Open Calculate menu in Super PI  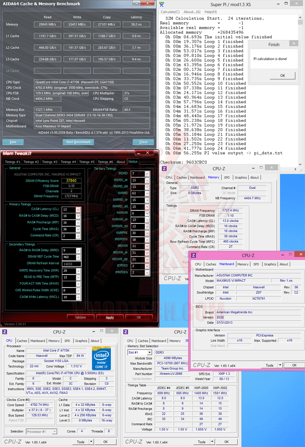(170, 12)
